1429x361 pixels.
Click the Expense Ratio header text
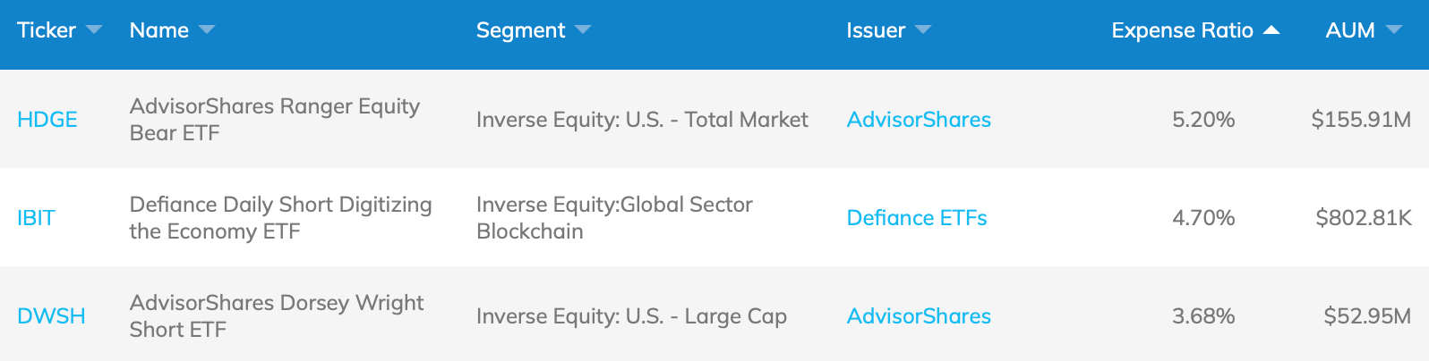[1182, 30]
